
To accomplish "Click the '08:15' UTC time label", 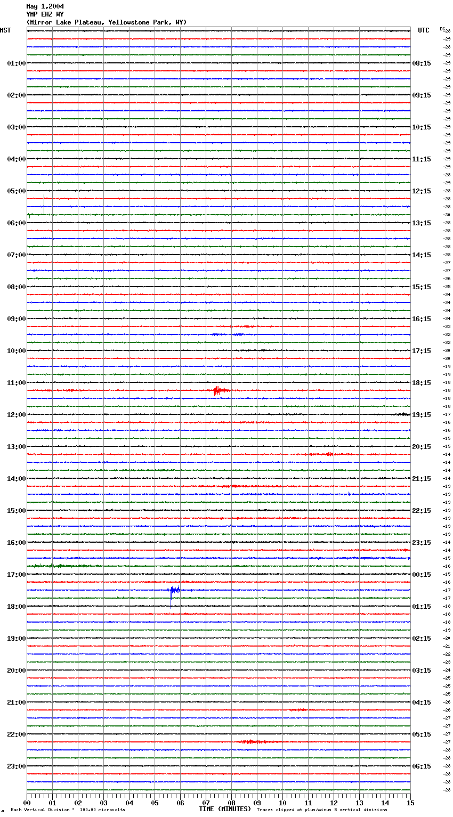I will click(422, 63).
